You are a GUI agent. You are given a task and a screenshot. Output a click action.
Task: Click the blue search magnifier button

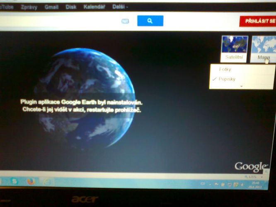click(x=150, y=21)
